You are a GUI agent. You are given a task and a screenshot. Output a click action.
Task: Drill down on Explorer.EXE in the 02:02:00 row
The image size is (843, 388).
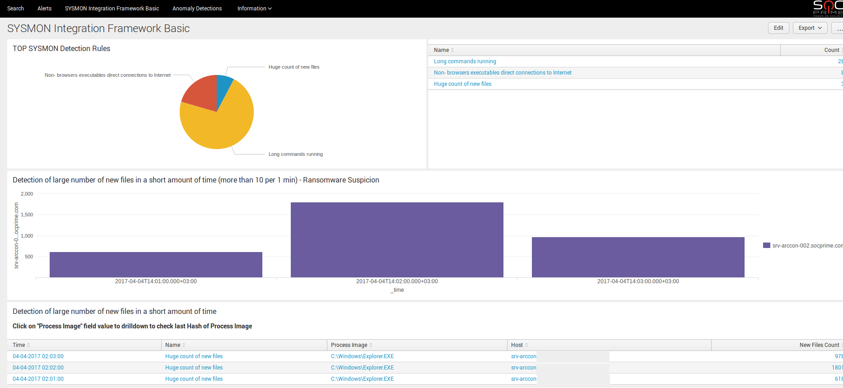(362, 368)
